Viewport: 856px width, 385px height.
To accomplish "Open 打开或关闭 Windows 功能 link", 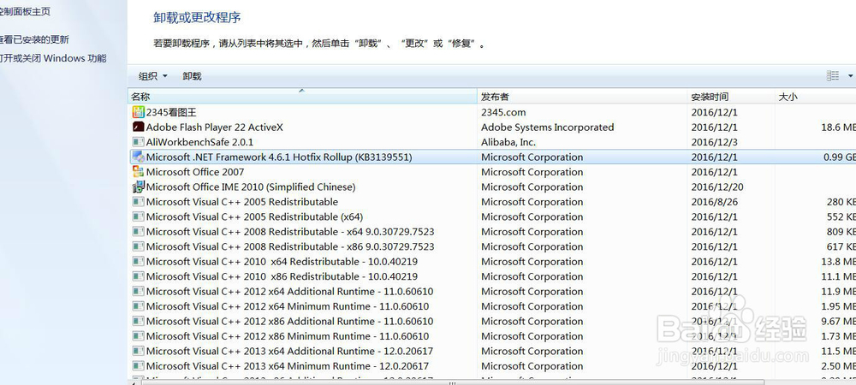I will pos(52,58).
